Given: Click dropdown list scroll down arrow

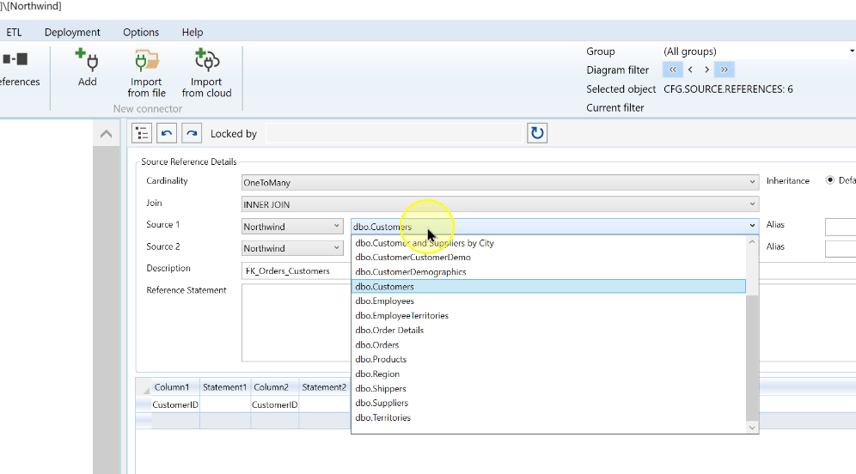Looking at the screenshot, I should (x=752, y=428).
